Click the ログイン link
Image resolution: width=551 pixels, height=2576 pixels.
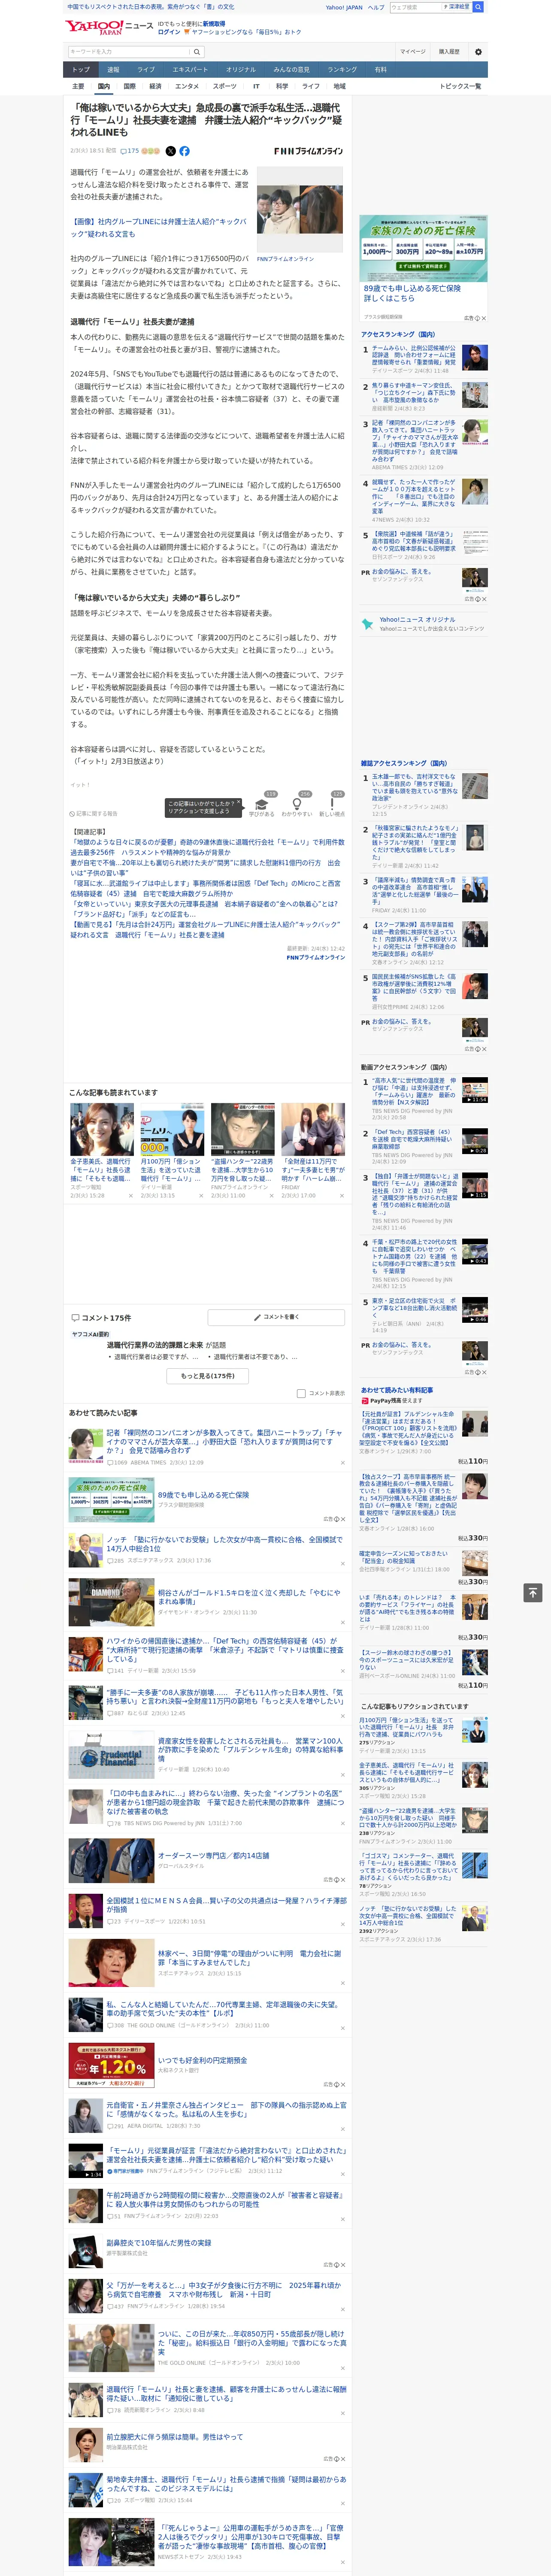click(169, 32)
